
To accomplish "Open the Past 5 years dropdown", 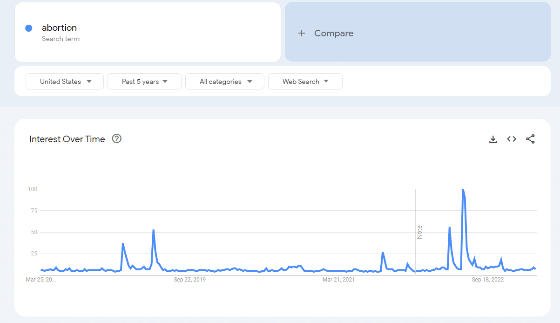I will [x=144, y=81].
